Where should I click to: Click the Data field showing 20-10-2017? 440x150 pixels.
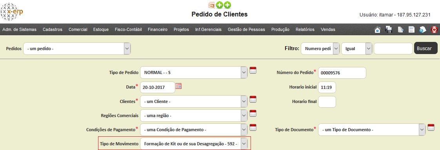click(157, 87)
